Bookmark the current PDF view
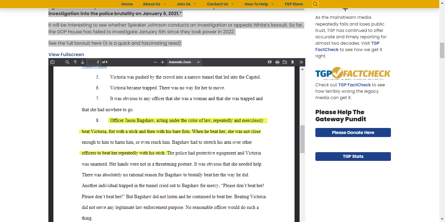Viewport: 445px width, 222px height. pyautogui.click(x=293, y=62)
